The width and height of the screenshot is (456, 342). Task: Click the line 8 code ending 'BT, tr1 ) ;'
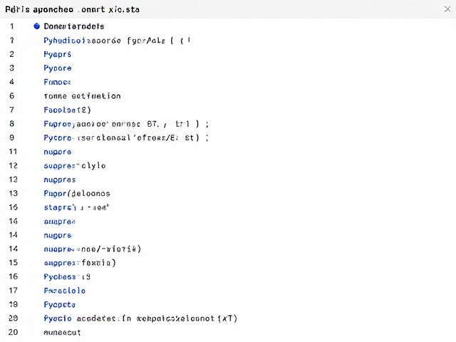tap(126, 124)
